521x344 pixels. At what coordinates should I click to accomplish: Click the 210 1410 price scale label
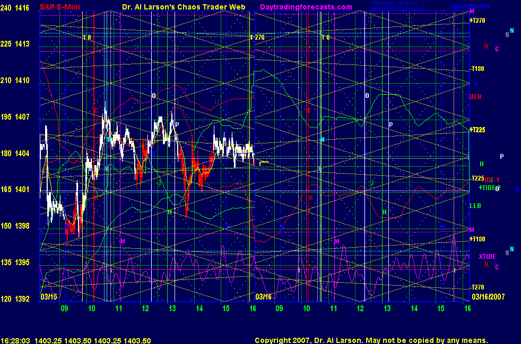[15, 80]
